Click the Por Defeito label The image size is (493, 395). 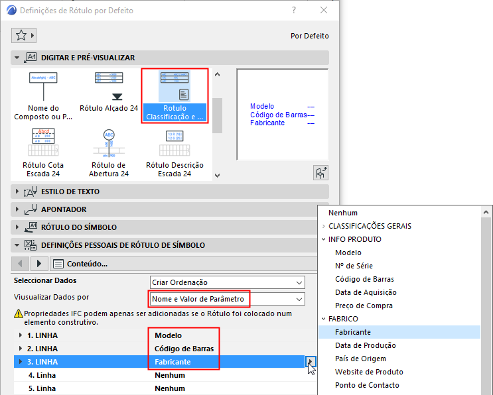(310, 36)
